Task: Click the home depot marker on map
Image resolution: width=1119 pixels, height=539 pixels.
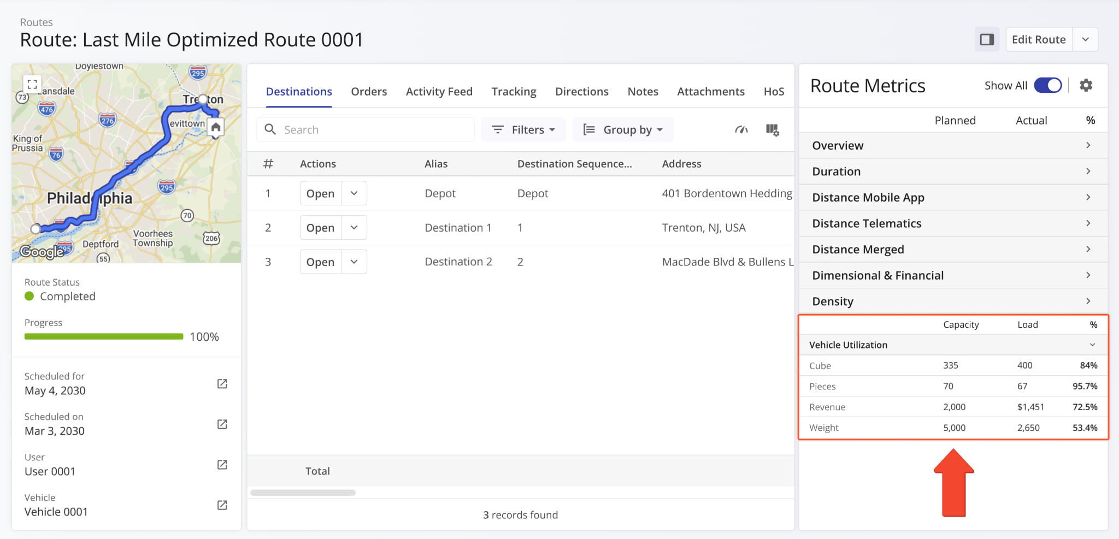Action: point(216,128)
